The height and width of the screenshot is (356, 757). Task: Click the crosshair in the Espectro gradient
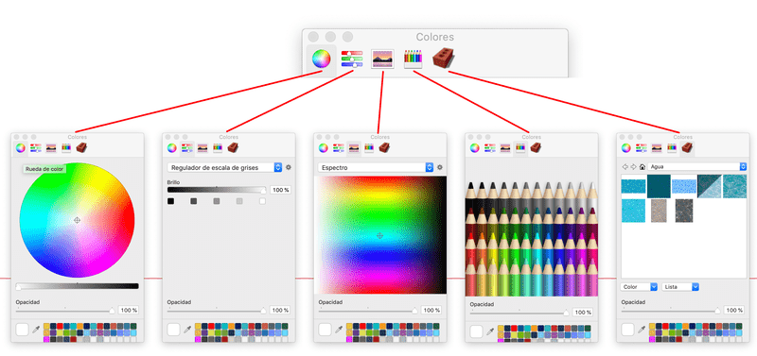[380, 235]
